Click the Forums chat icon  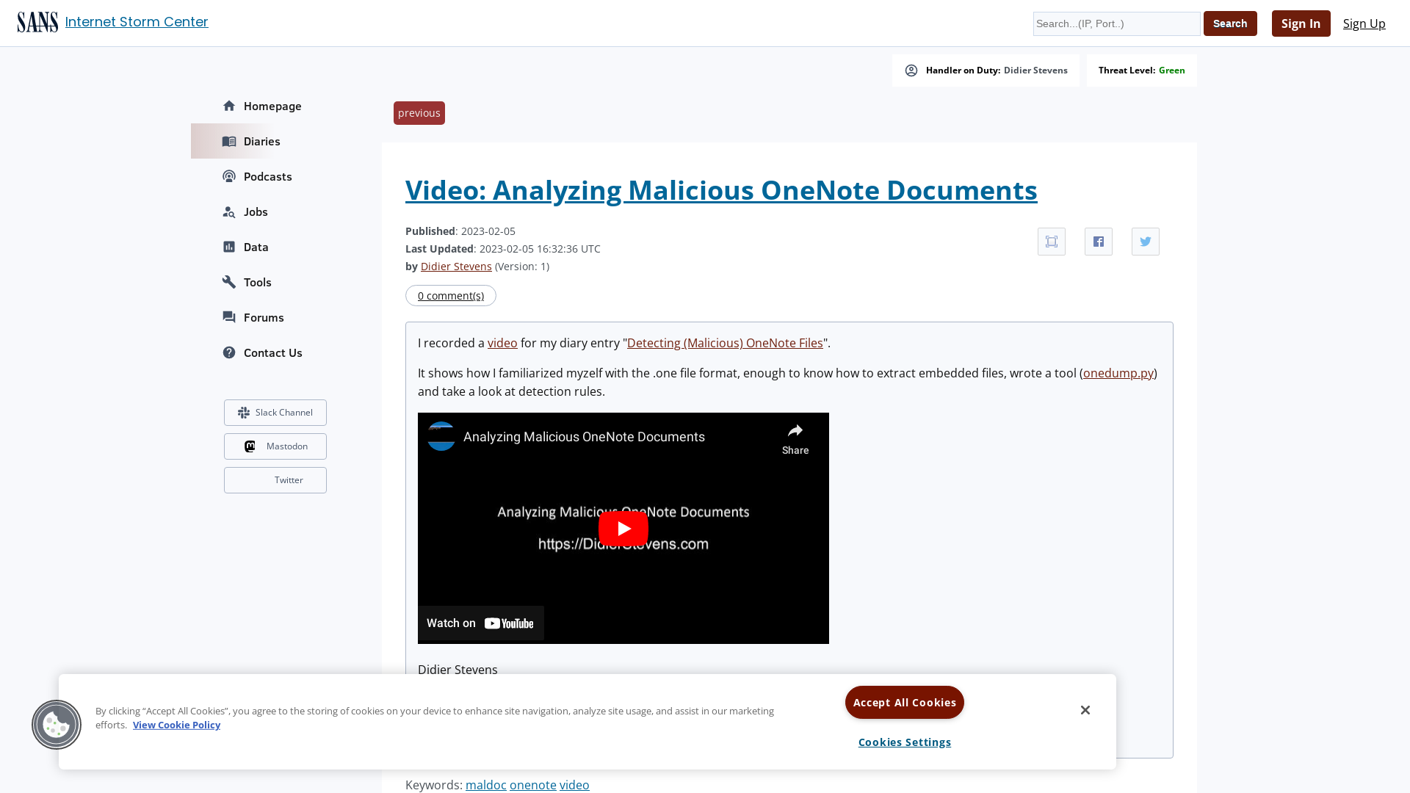(229, 317)
